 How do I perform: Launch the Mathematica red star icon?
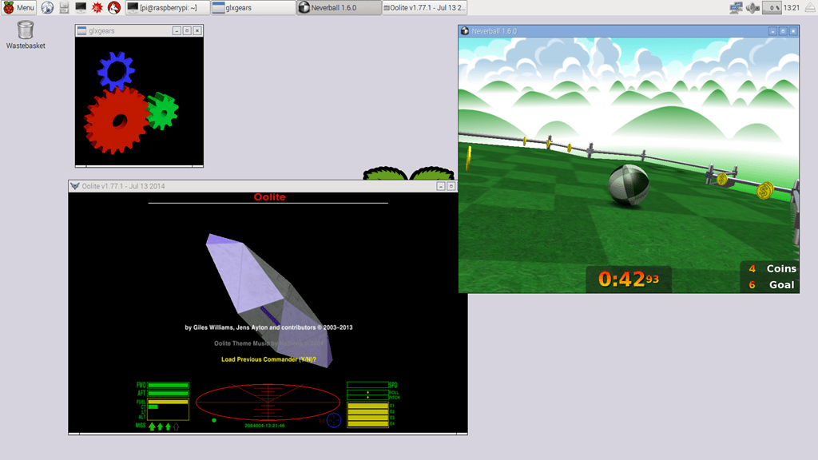pyautogui.click(x=97, y=7)
